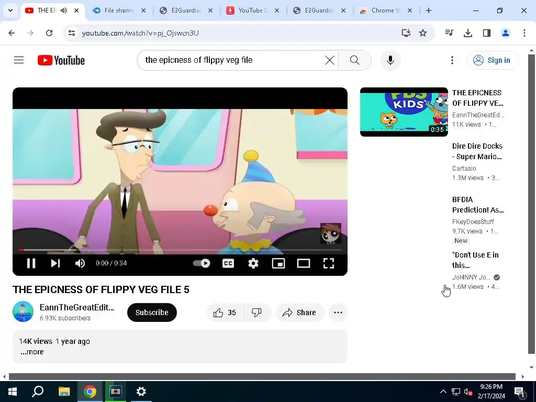
Task: Expand description with ...more
Action: [x=32, y=352]
